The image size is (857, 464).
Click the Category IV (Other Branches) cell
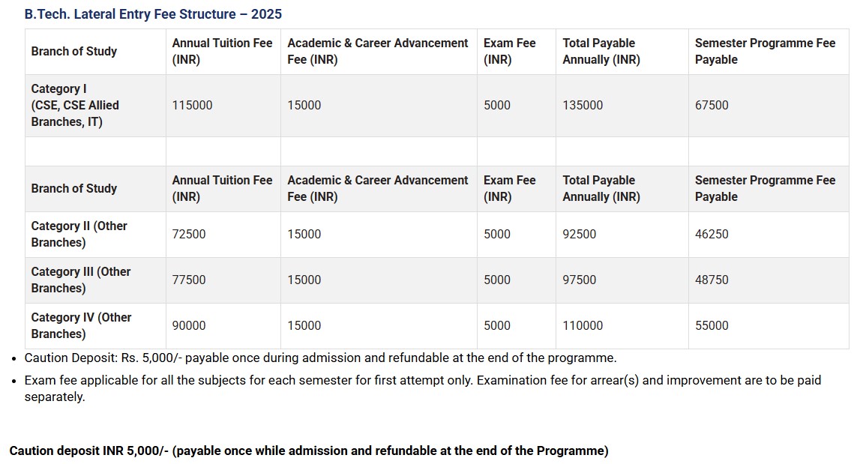[81, 325]
